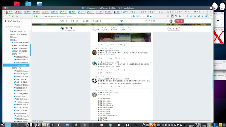This screenshot has height=127, width=226.
Task: Open Twitter 通知 notifications item
Action: 86,21
